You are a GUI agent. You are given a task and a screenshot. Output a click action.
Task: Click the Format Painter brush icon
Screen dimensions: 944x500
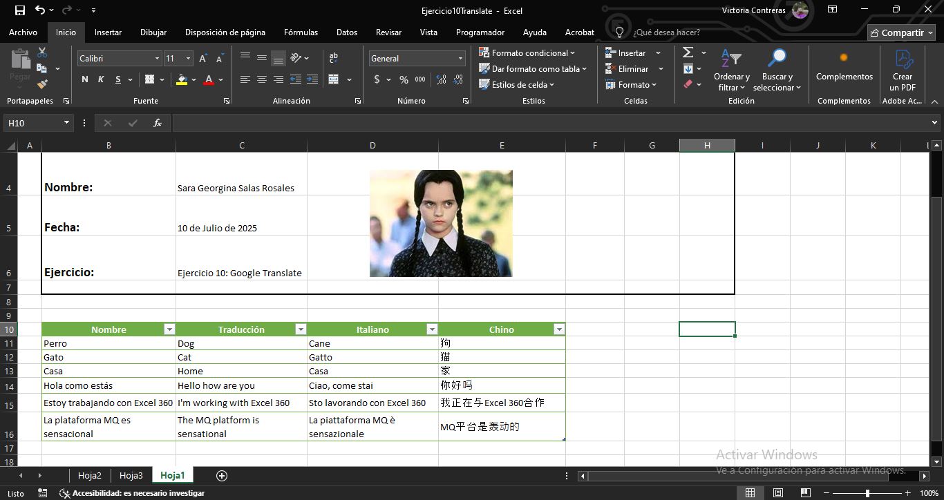42,84
